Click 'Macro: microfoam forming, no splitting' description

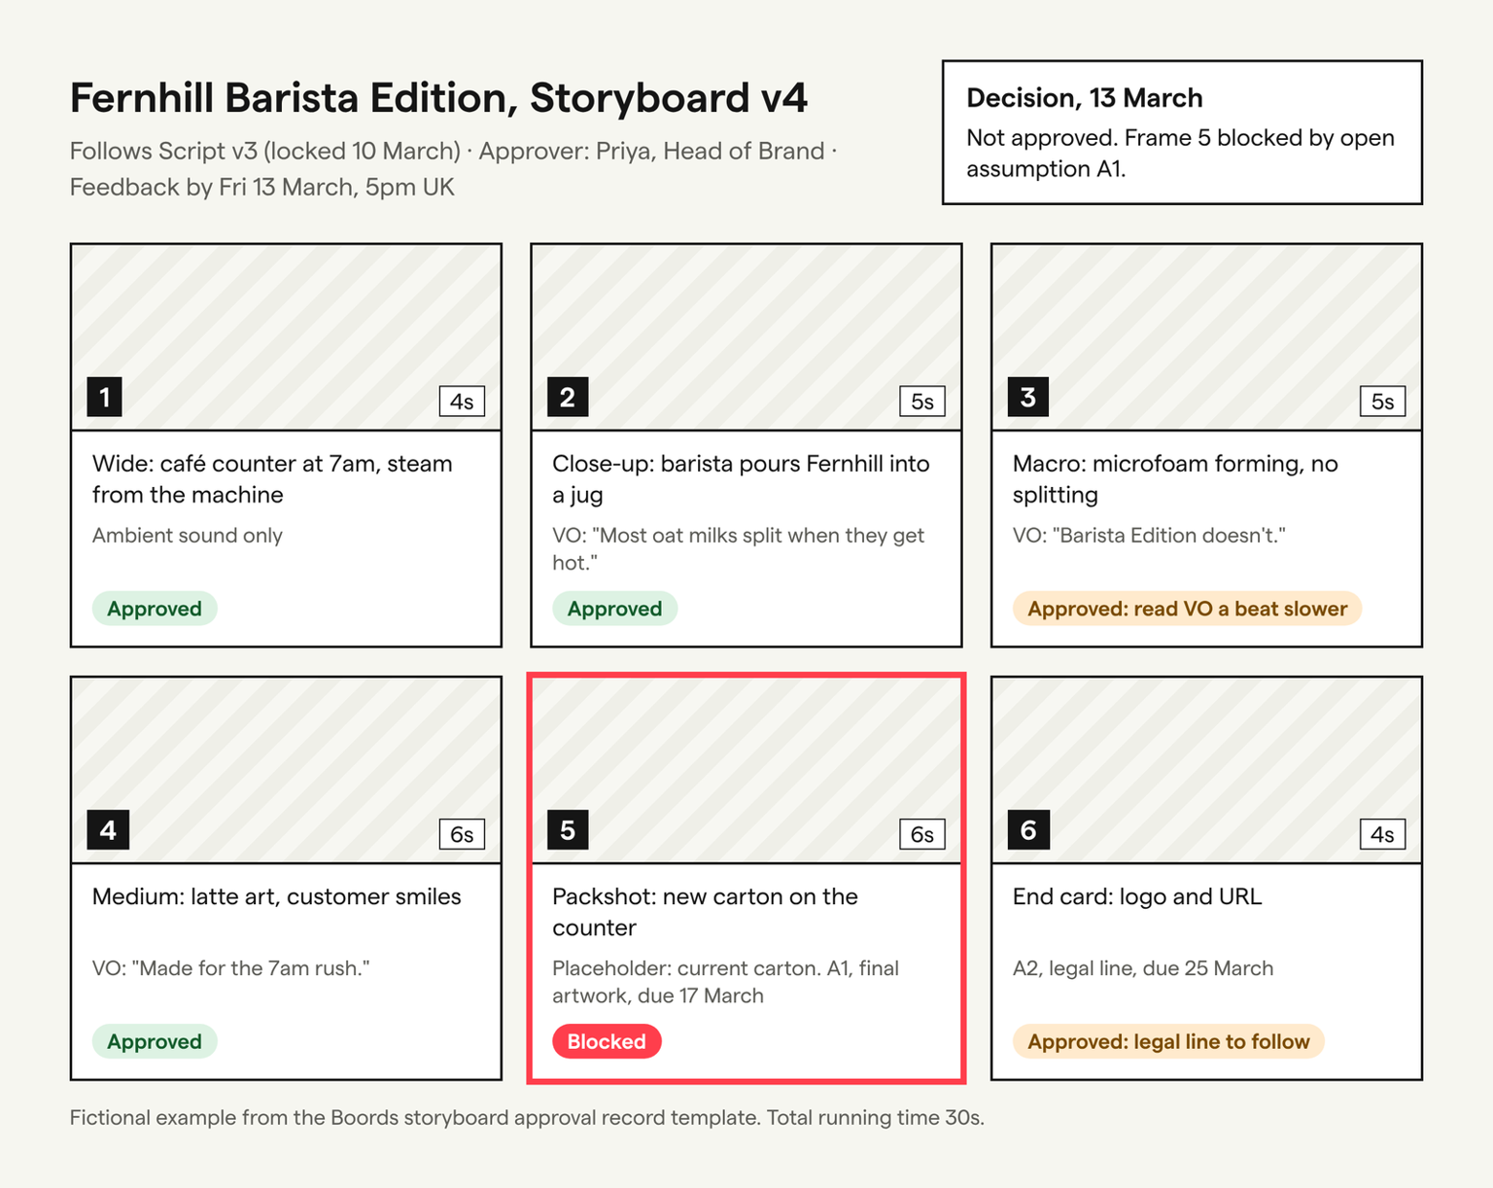(x=1175, y=478)
